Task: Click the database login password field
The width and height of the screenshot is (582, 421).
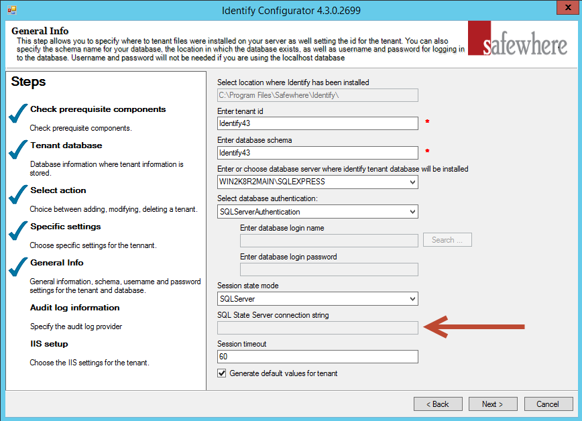Action: [329, 269]
